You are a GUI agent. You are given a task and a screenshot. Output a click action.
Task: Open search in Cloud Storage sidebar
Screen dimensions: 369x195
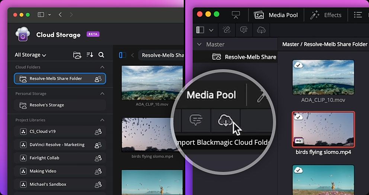[101, 55]
